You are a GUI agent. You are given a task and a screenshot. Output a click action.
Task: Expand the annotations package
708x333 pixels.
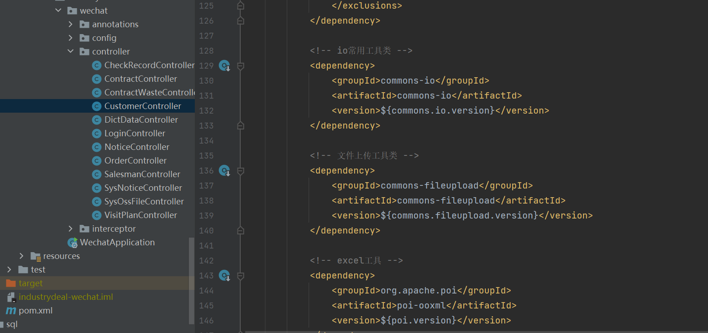pyautogui.click(x=70, y=24)
